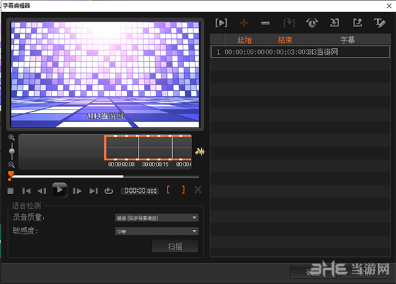The image size is (396, 284).
Task: Click the 扫描 scan button
Action: pyautogui.click(x=175, y=246)
